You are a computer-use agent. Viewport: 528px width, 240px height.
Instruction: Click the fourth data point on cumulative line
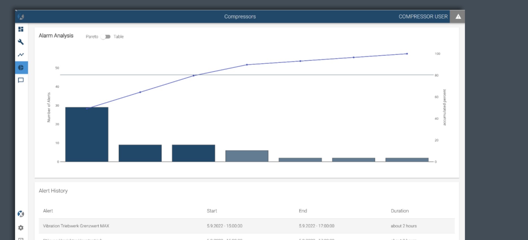point(247,65)
